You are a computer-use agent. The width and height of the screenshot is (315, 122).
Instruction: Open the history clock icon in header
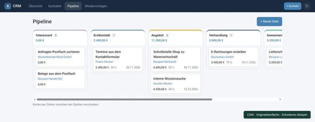[307, 6]
